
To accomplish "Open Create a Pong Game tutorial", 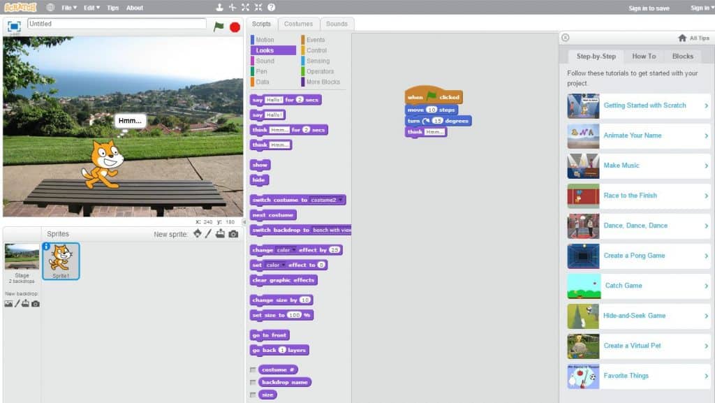I will click(x=639, y=256).
